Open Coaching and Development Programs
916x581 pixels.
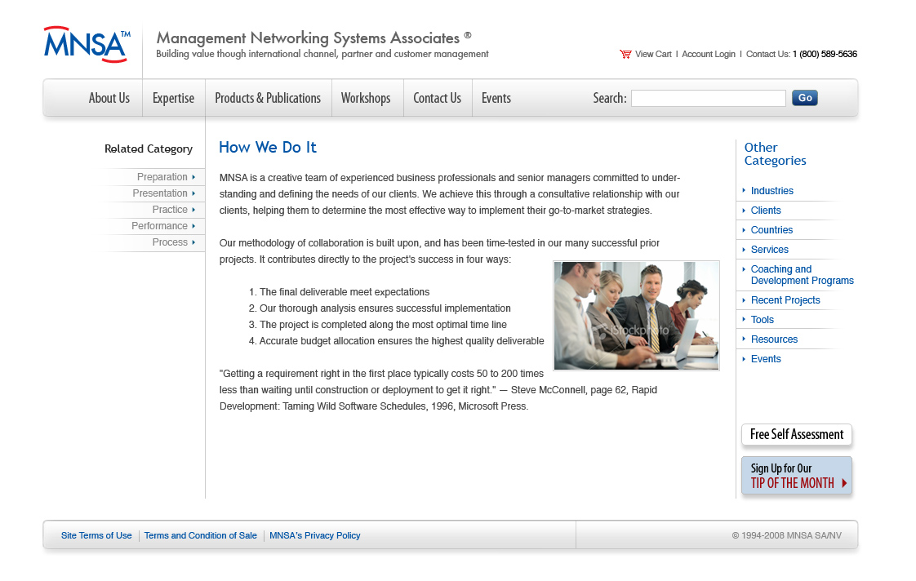coord(802,275)
